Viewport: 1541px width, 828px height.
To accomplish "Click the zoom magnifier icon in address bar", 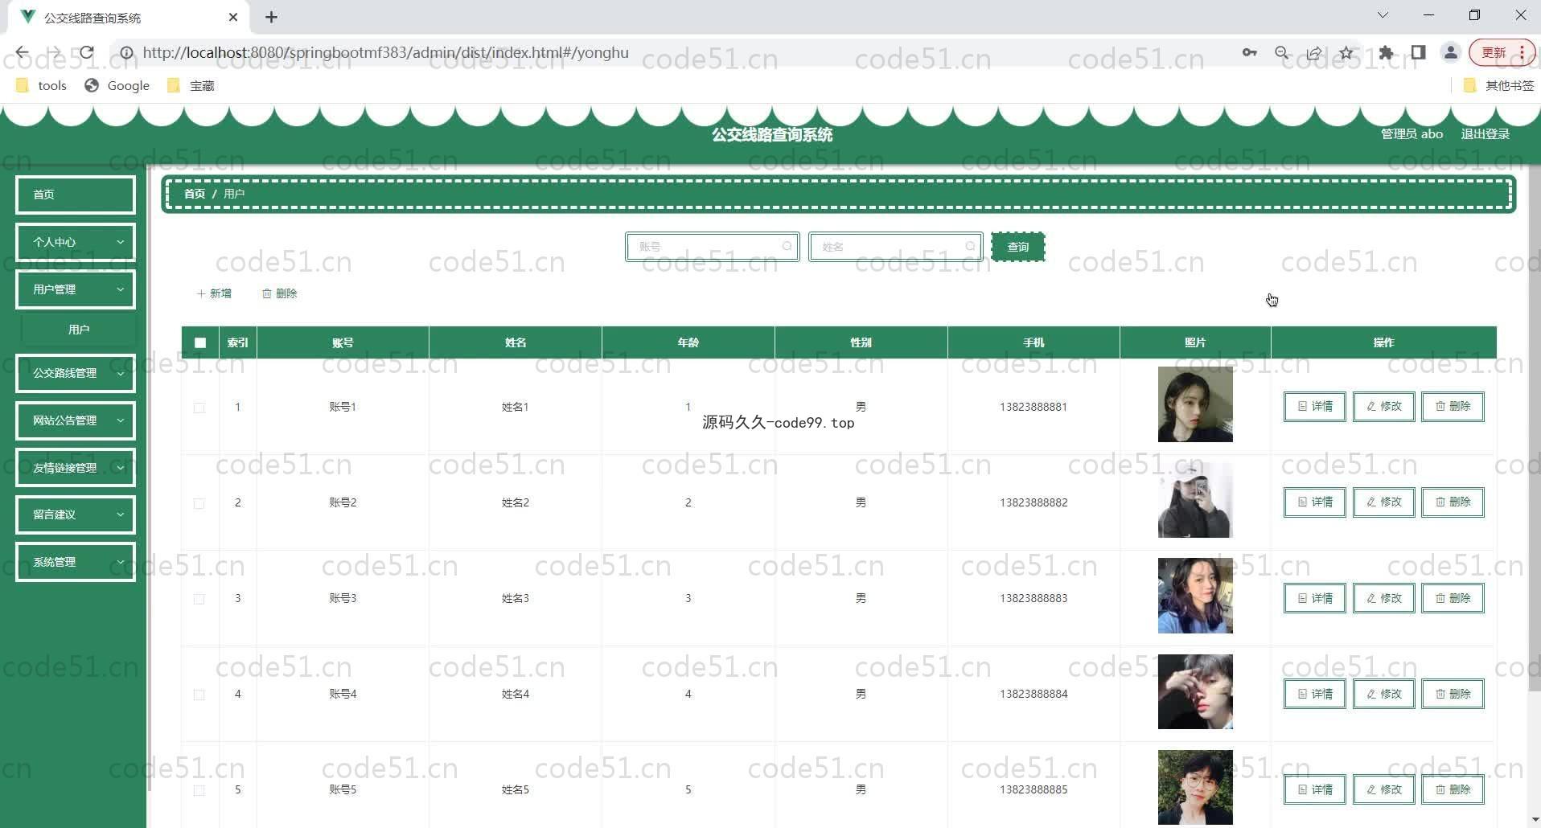I will pyautogui.click(x=1282, y=52).
